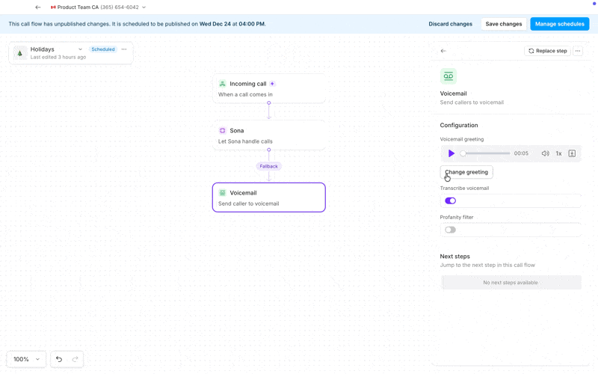Undo the last change

[59, 359]
